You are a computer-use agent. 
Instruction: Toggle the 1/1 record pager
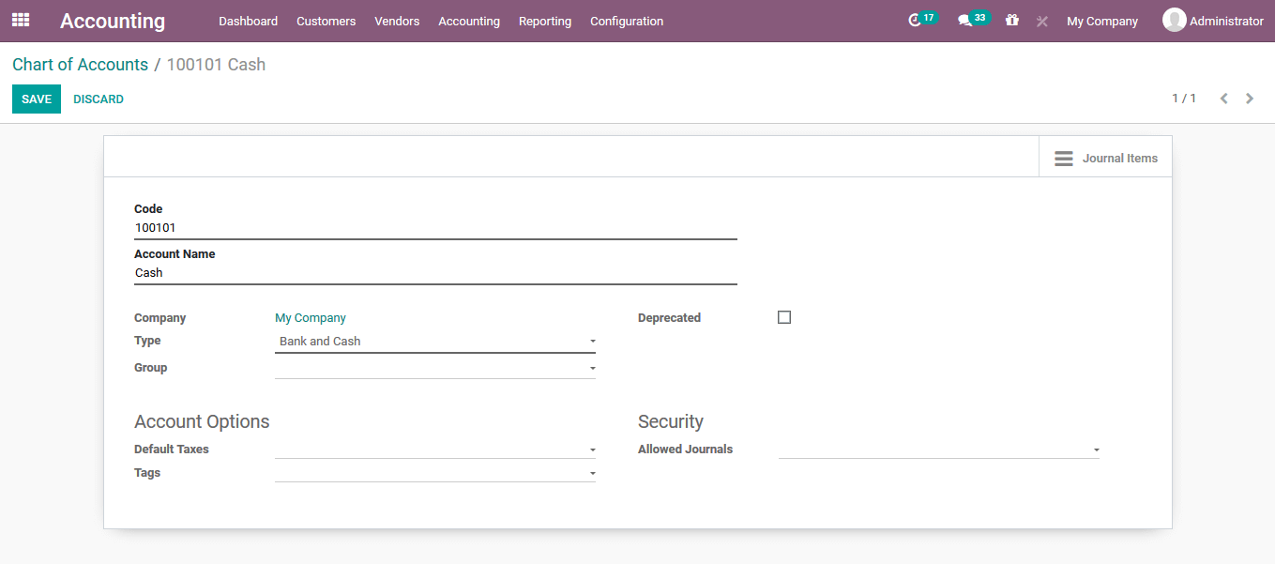1184,98
